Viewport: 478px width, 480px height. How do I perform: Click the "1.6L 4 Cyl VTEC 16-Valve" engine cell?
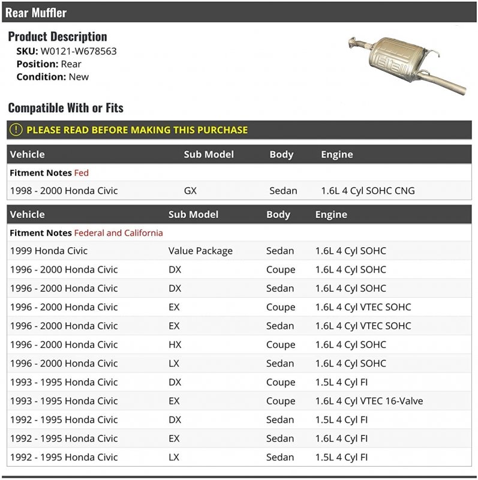pyautogui.click(x=369, y=401)
